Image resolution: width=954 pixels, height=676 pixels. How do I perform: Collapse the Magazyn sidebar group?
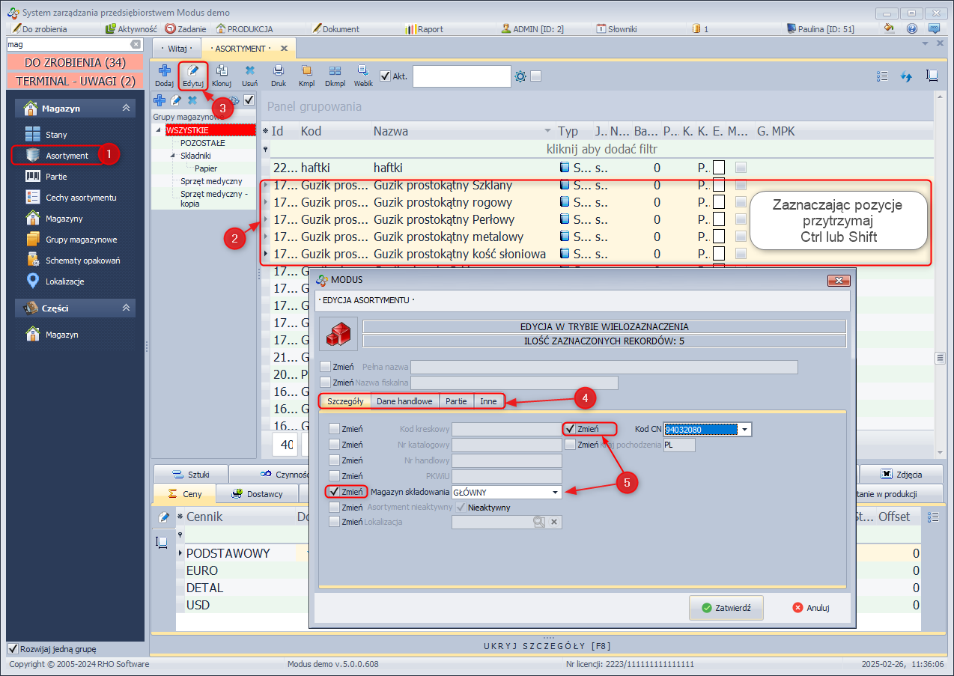coord(126,109)
